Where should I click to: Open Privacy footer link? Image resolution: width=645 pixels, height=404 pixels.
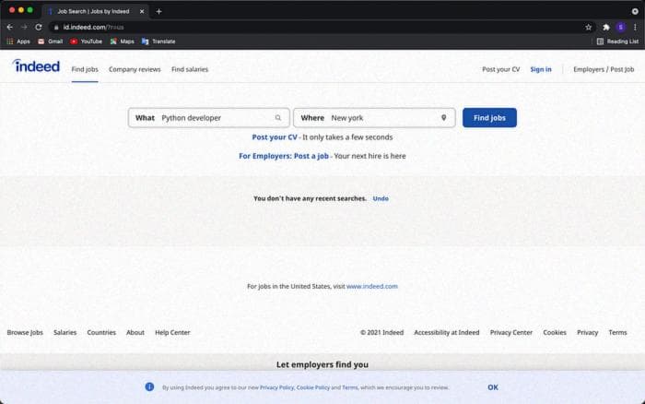(x=587, y=332)
